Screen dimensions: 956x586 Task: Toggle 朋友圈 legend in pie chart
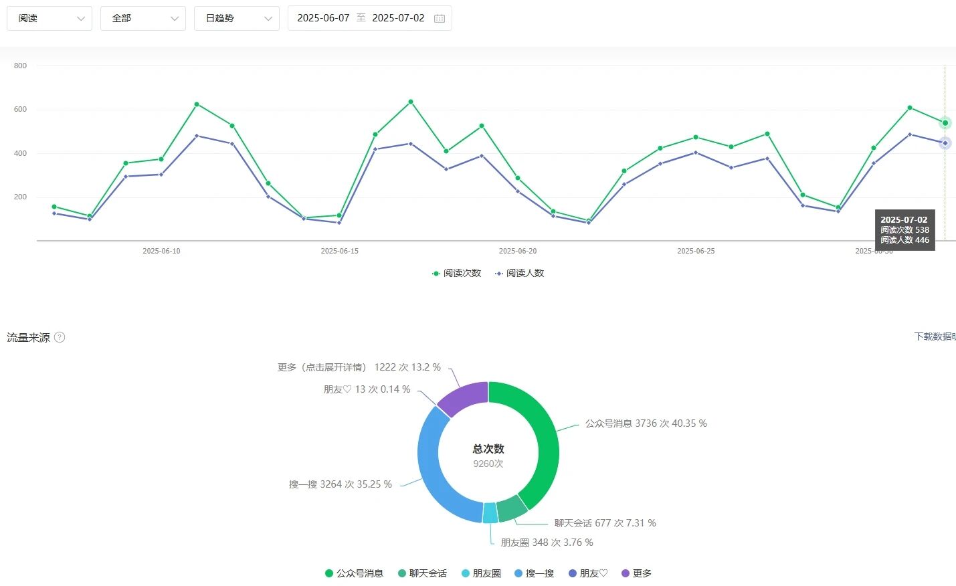click(x=481, y=573)
